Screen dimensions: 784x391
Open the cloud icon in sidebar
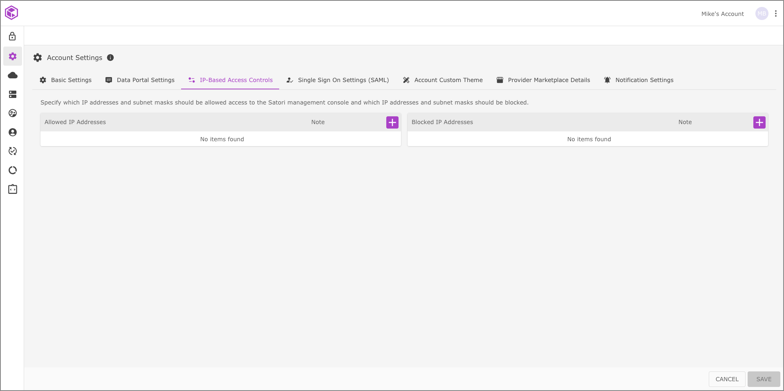point(13,75)
